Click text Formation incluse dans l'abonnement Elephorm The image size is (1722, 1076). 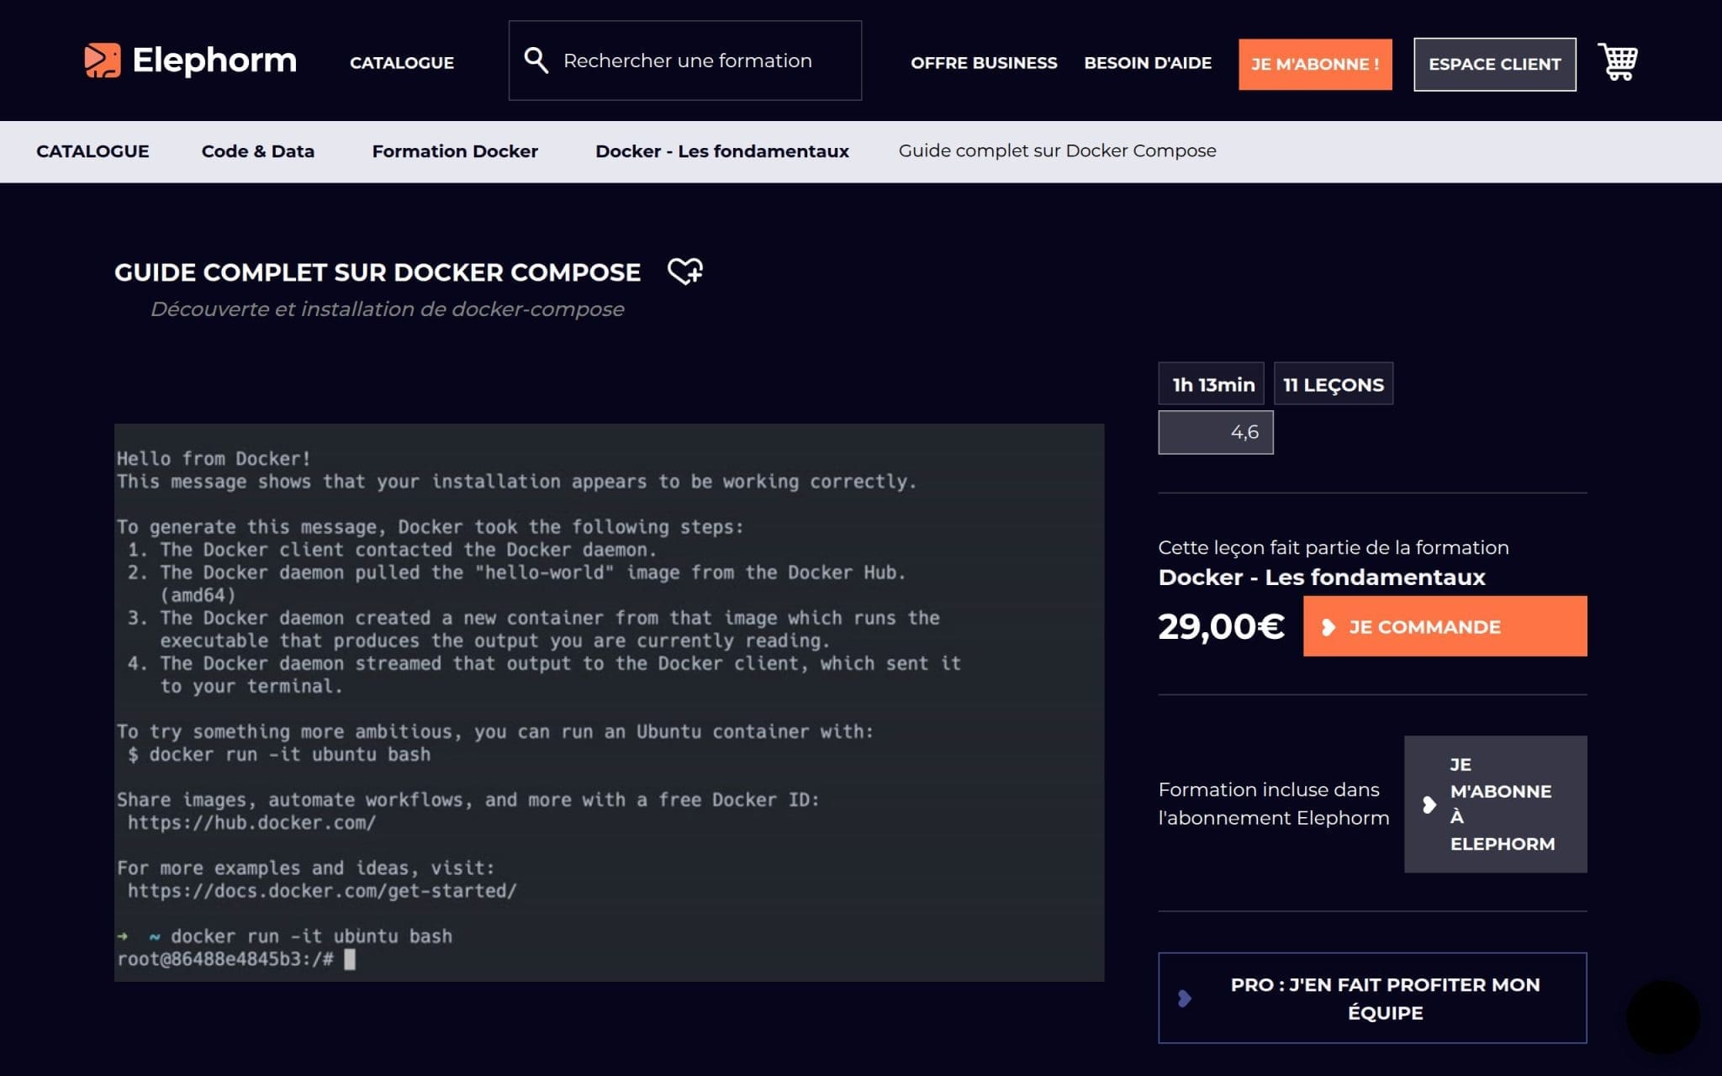[1273, 804]
